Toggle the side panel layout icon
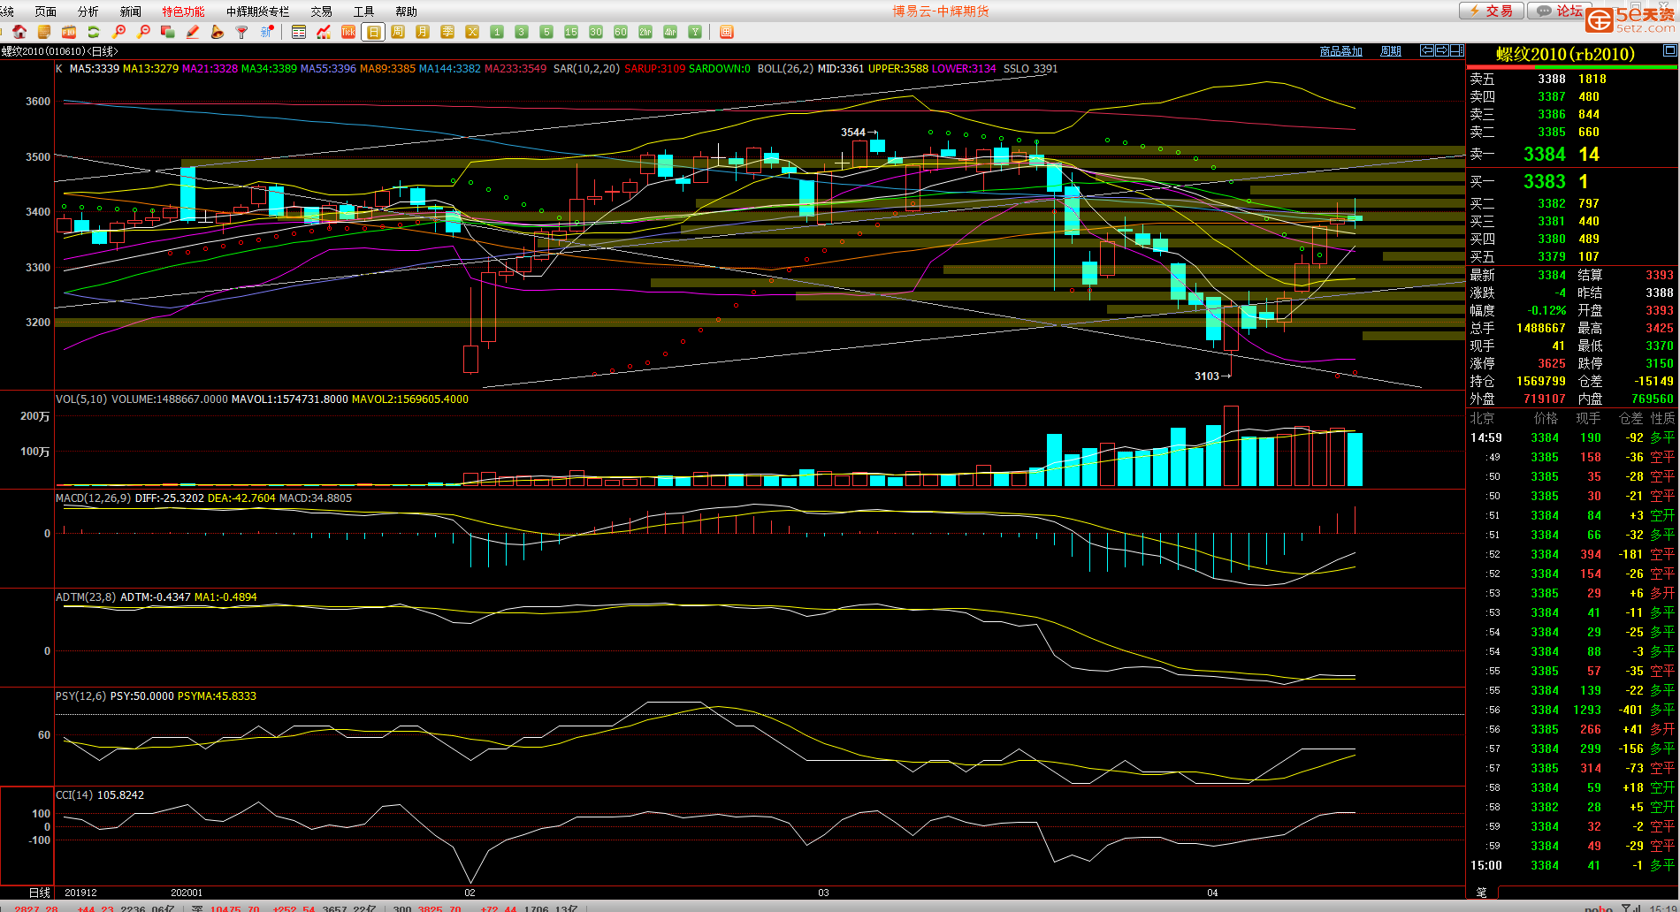This screenshot has width=1680, height=912. 1456,50
